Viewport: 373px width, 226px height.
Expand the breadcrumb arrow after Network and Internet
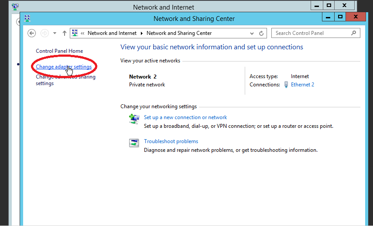tap(142, 33)
